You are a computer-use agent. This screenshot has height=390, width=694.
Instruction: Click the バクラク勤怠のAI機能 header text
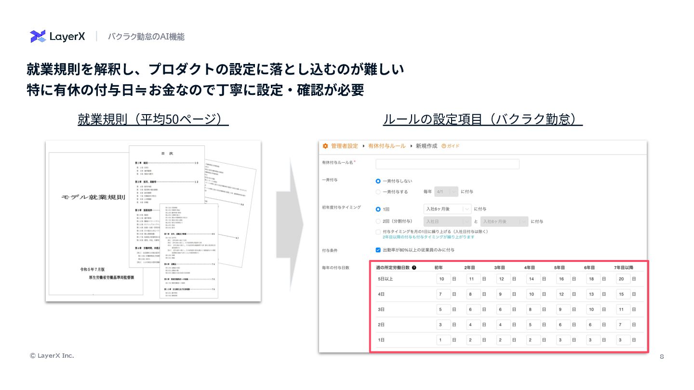point(146,37)
